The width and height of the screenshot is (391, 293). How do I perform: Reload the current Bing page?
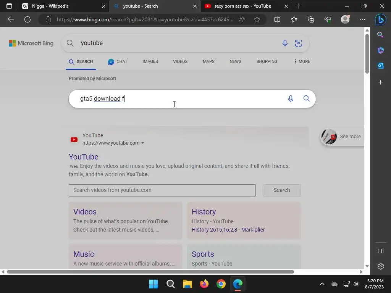[x=27, y=19]
